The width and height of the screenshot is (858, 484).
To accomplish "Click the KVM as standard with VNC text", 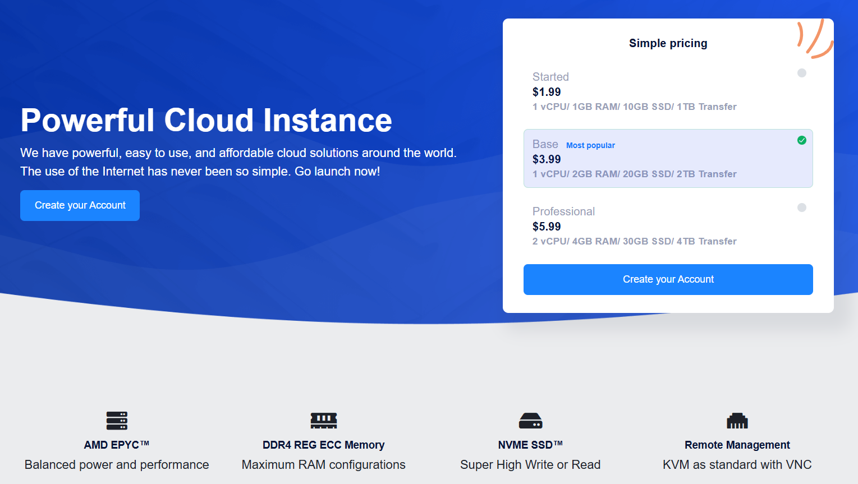I will (737, 464).
